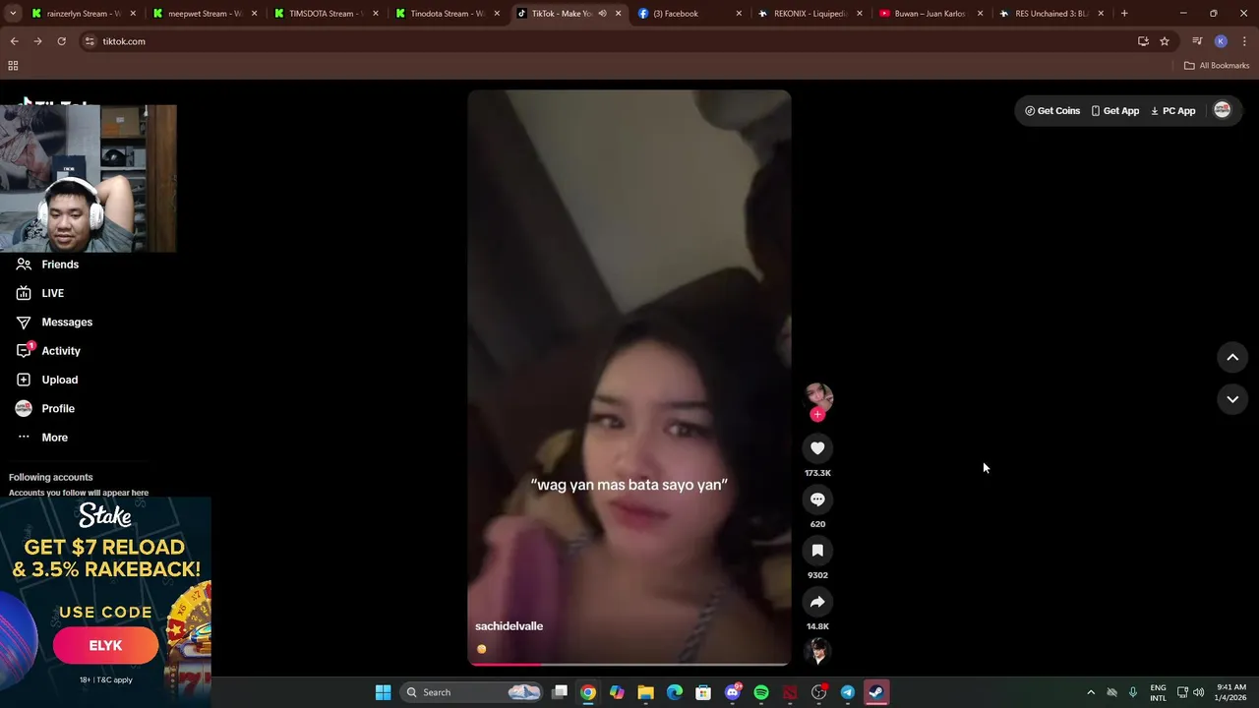
Task: Open Microsoft Edge from the taskbar
Action: 675,692
